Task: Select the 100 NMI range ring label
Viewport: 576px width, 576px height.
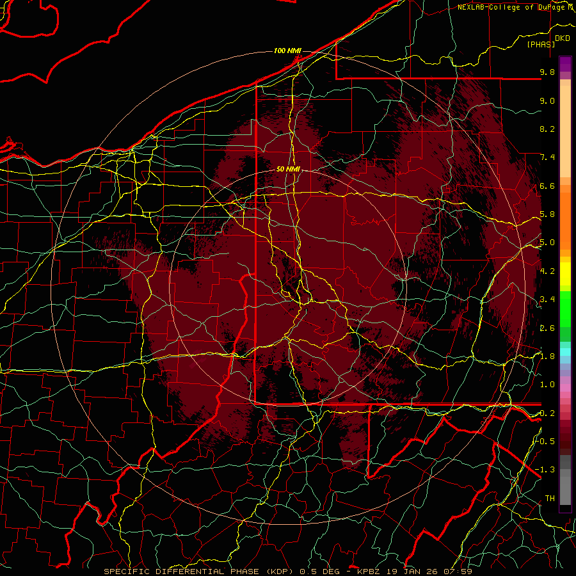Action: click(287, 51)
